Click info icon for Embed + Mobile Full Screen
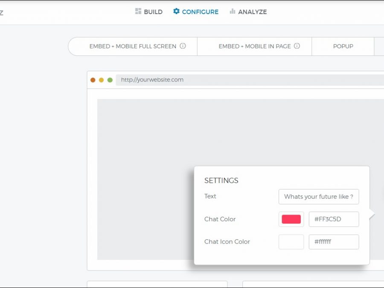This screenshot has width=384, height=288. click(x=183, y=46)
